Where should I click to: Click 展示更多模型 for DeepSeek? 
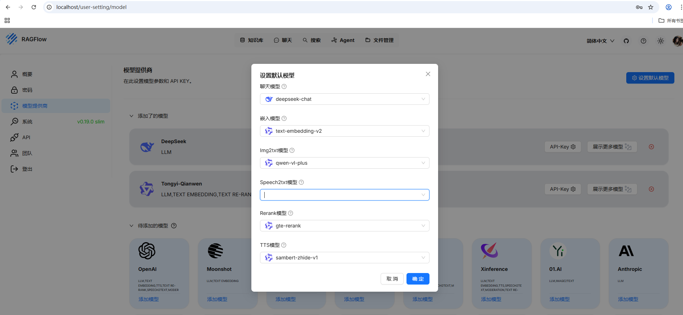(x=612, y=147)
